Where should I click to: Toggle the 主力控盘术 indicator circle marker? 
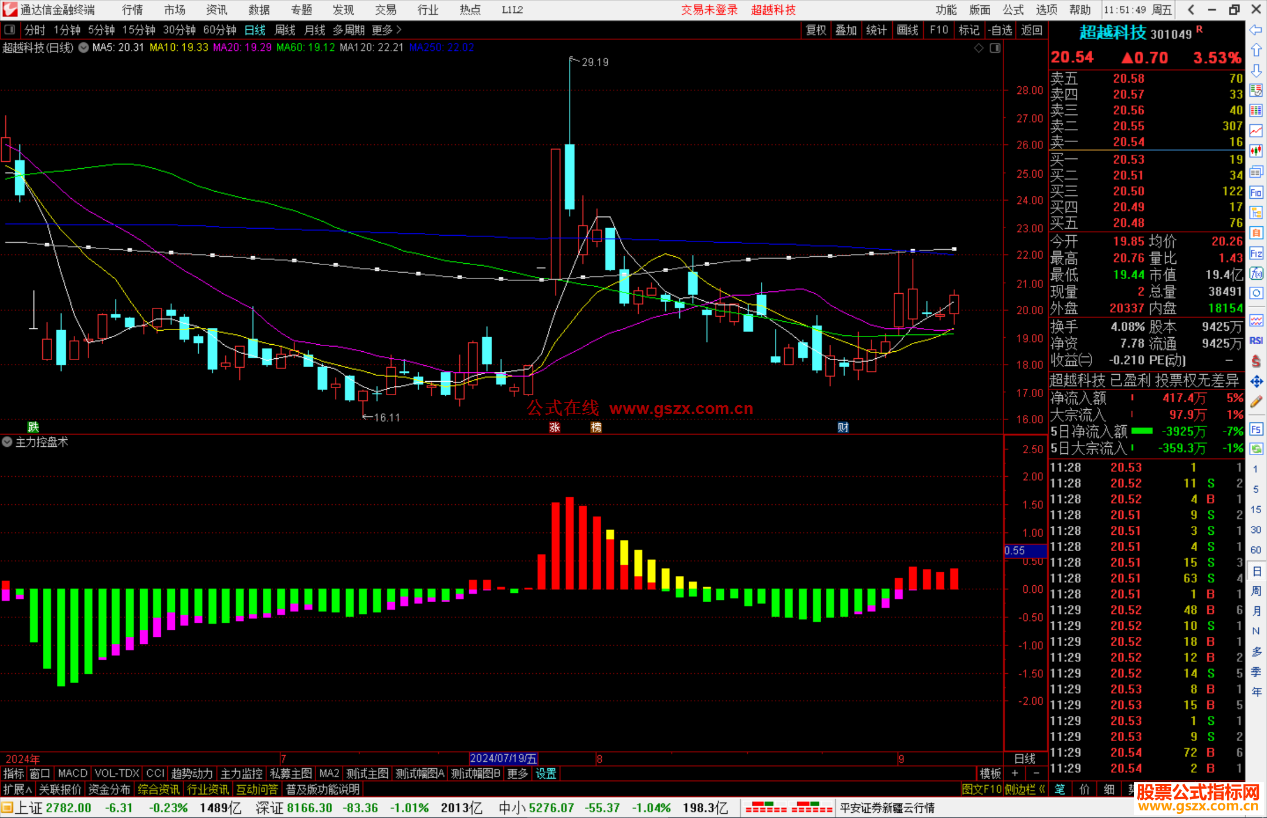pyautogui.click(x=7, y=442)
